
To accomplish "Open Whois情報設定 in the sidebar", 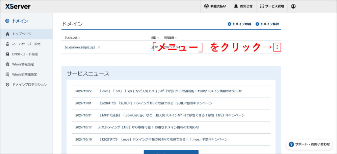I will [x=26, y=64].
